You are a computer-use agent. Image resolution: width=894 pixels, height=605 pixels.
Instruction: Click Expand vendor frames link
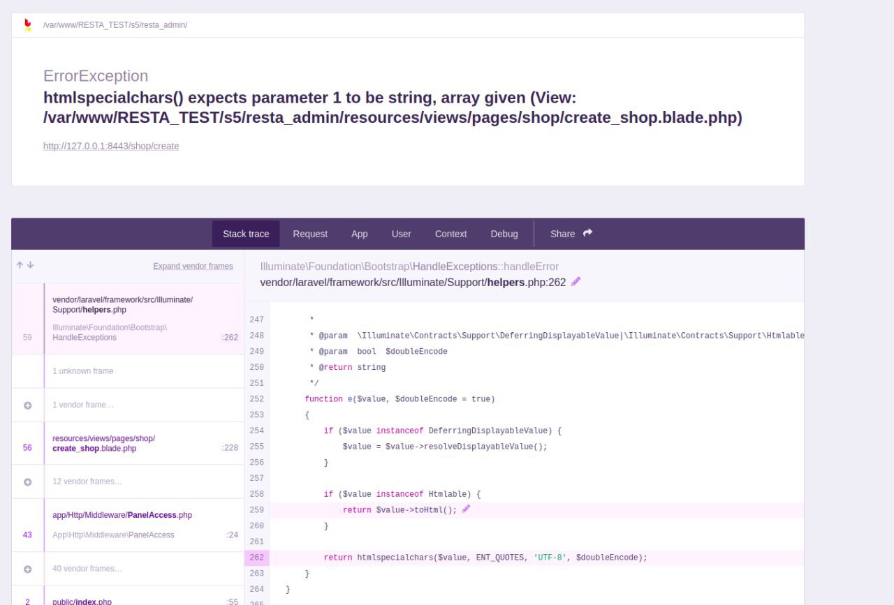[x=193, y=266]
